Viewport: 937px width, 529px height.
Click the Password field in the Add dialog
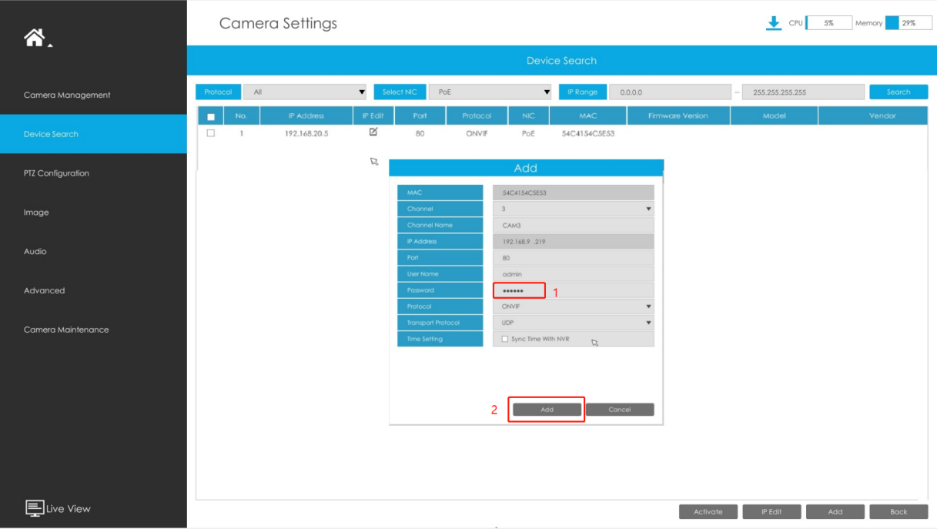pos(573,290)
